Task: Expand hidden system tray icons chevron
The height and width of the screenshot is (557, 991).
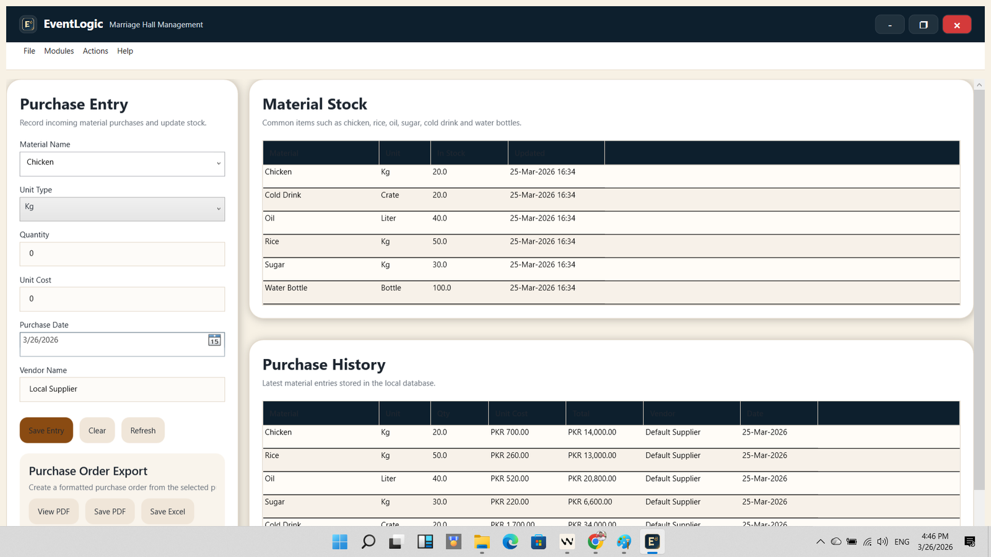Action: click(x=820, y=541)
